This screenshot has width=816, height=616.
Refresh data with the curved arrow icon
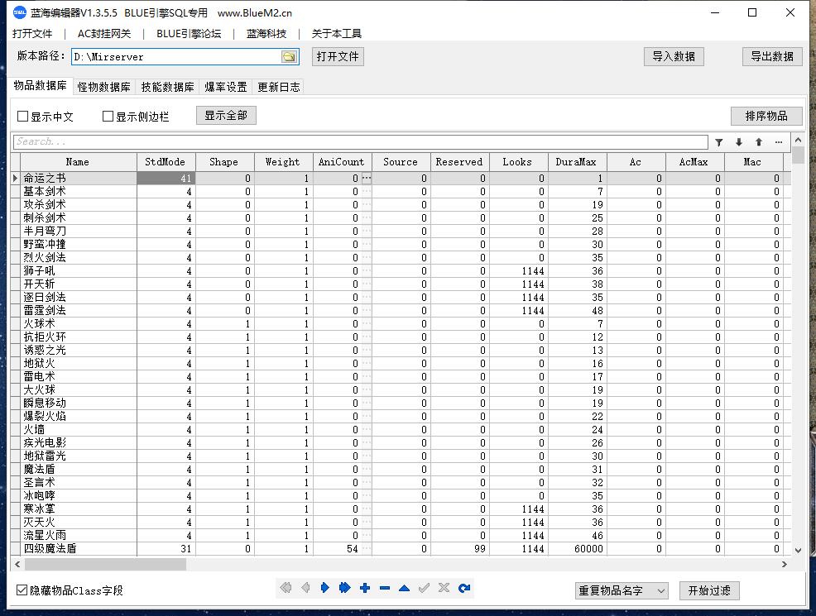(464, 588)
